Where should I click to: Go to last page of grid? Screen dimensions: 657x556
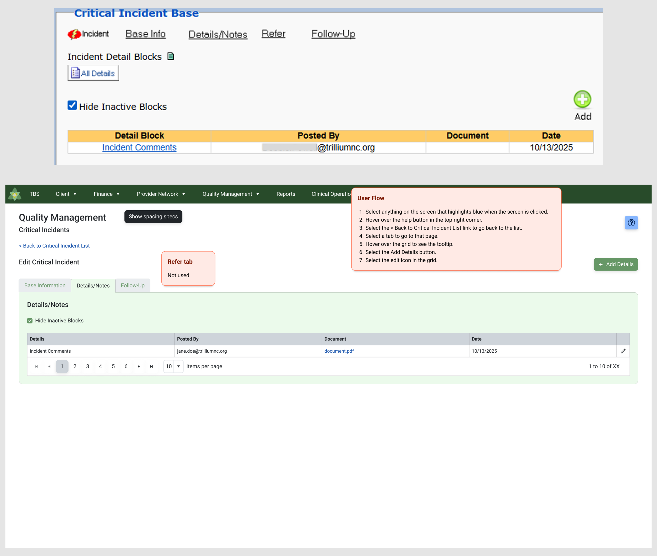point(151,366)
